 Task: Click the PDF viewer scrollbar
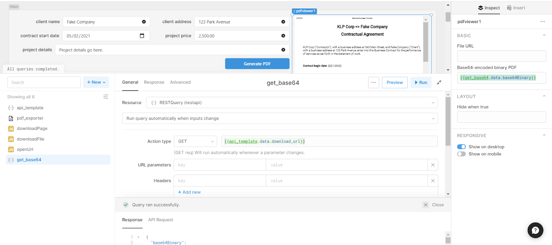pyautogui.click(x=426, y=41)
